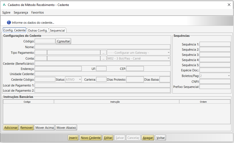Click the Local de Pagamento 1 field
This screenshot has height=143, width=234.
pyautogui.click(x=103, y=85)
